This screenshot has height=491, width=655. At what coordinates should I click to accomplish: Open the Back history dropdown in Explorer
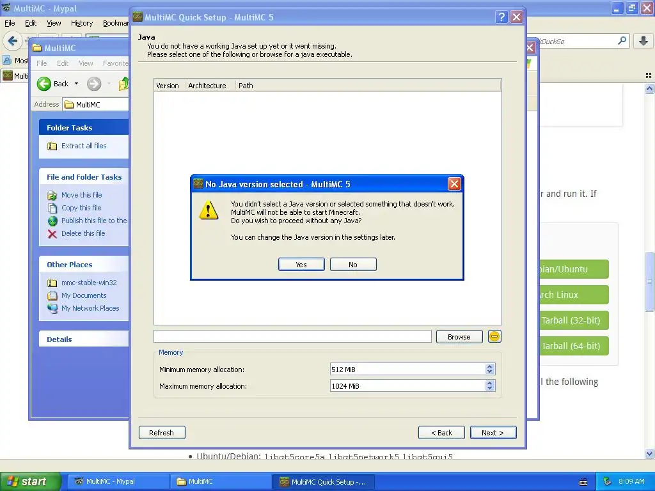pos(77,84)
